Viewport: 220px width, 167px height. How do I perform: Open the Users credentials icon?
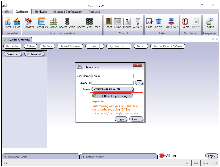click(x=8, y=23)
